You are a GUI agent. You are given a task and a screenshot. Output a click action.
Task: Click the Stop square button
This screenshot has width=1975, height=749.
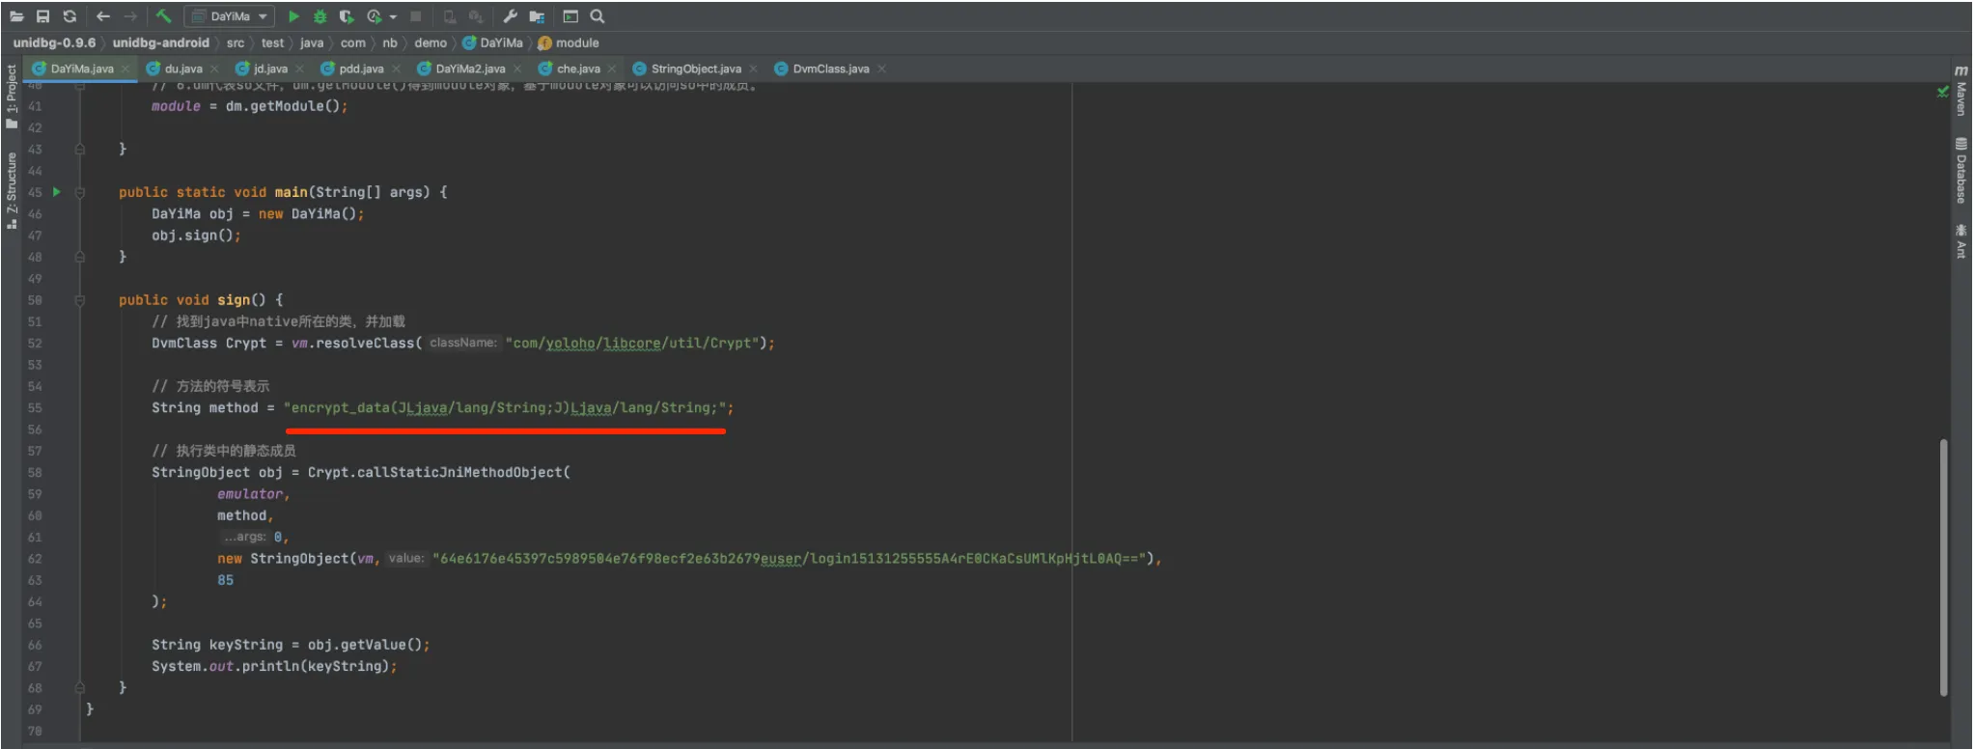coord(415,16)
